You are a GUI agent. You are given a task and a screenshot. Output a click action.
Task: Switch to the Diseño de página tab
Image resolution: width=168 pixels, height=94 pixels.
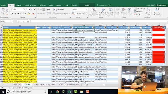[30, 5]
